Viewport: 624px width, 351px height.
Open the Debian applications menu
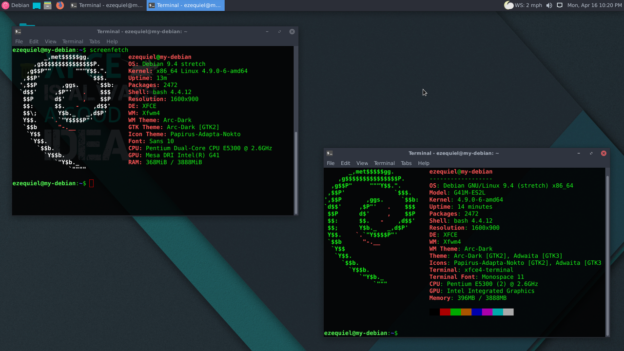16,5
